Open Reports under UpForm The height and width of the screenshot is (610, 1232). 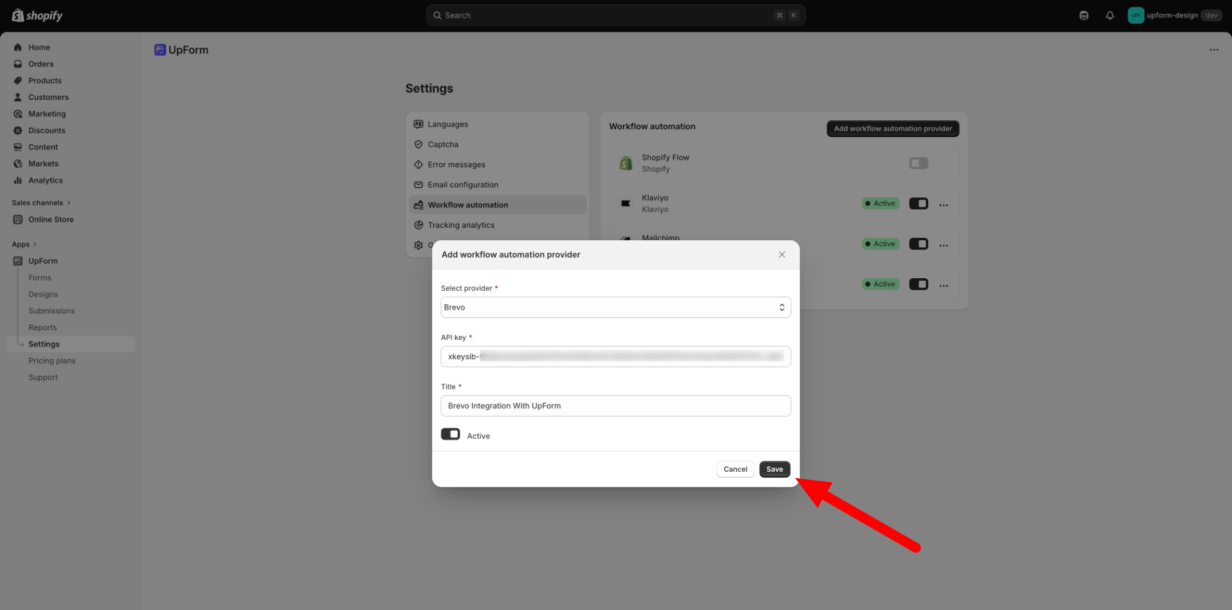(x=42, y=327)
